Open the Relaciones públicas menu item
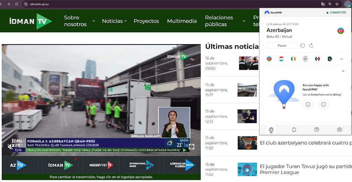 (219, 21)
